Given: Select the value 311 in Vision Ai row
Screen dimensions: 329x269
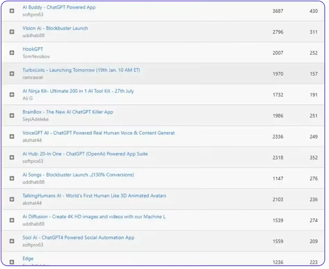Looking at the screenshot, I should tap(313, 32).
